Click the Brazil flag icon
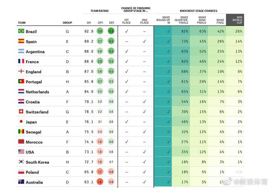270x188 pixels. 21,31
